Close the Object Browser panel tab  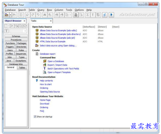[x=24, y=21]
